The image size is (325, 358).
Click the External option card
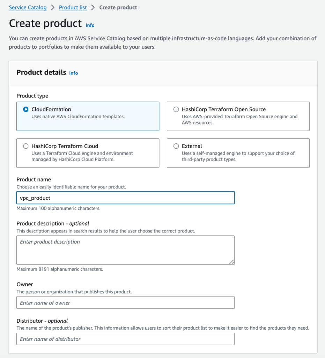point(238,153)
